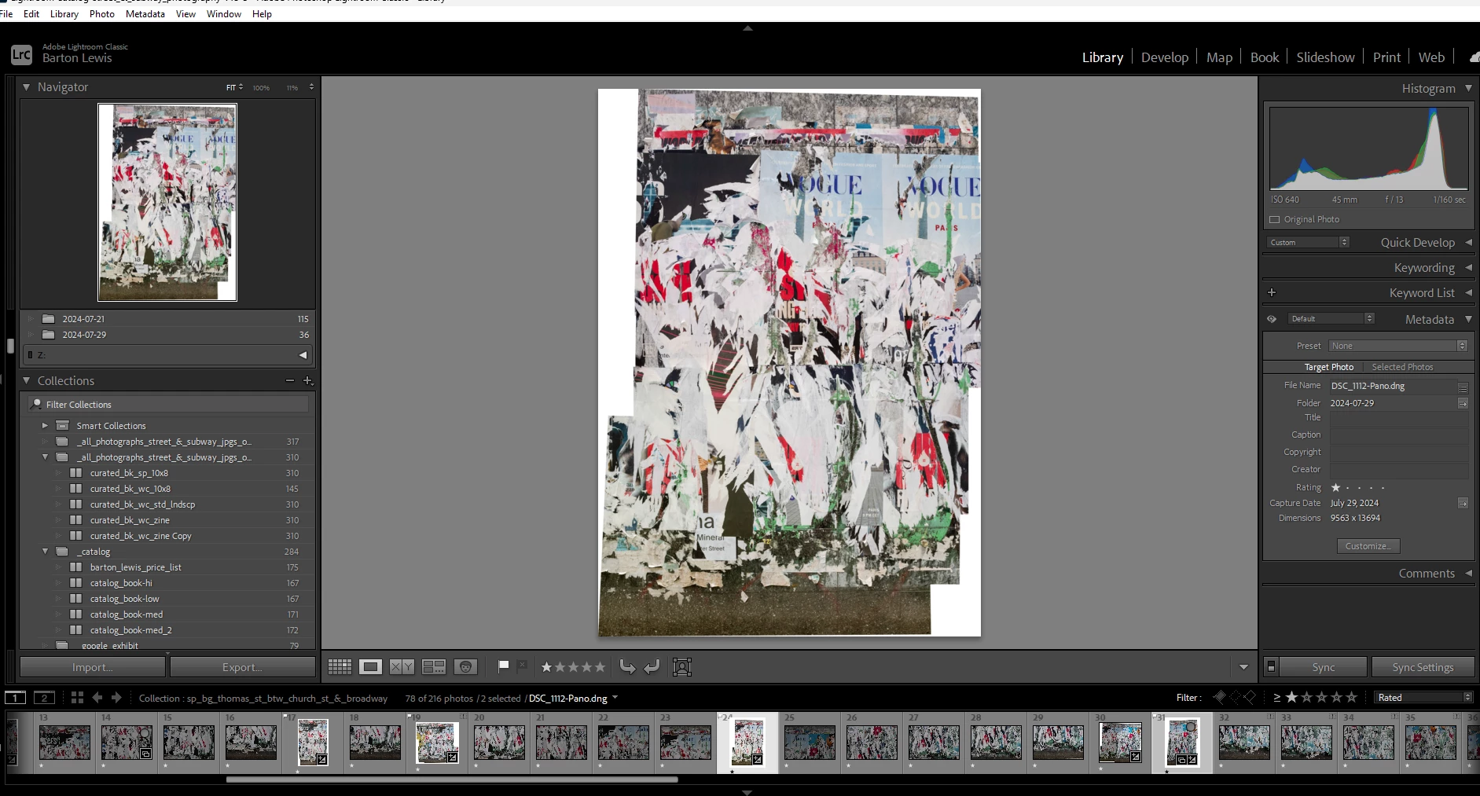Select filmstrip thumbnail number 20

(499, 743)
